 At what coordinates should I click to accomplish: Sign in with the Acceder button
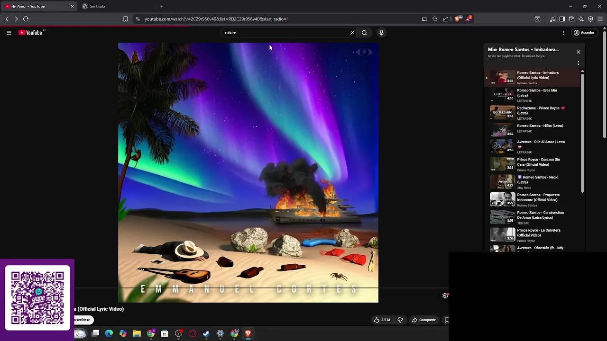point(584,33)
